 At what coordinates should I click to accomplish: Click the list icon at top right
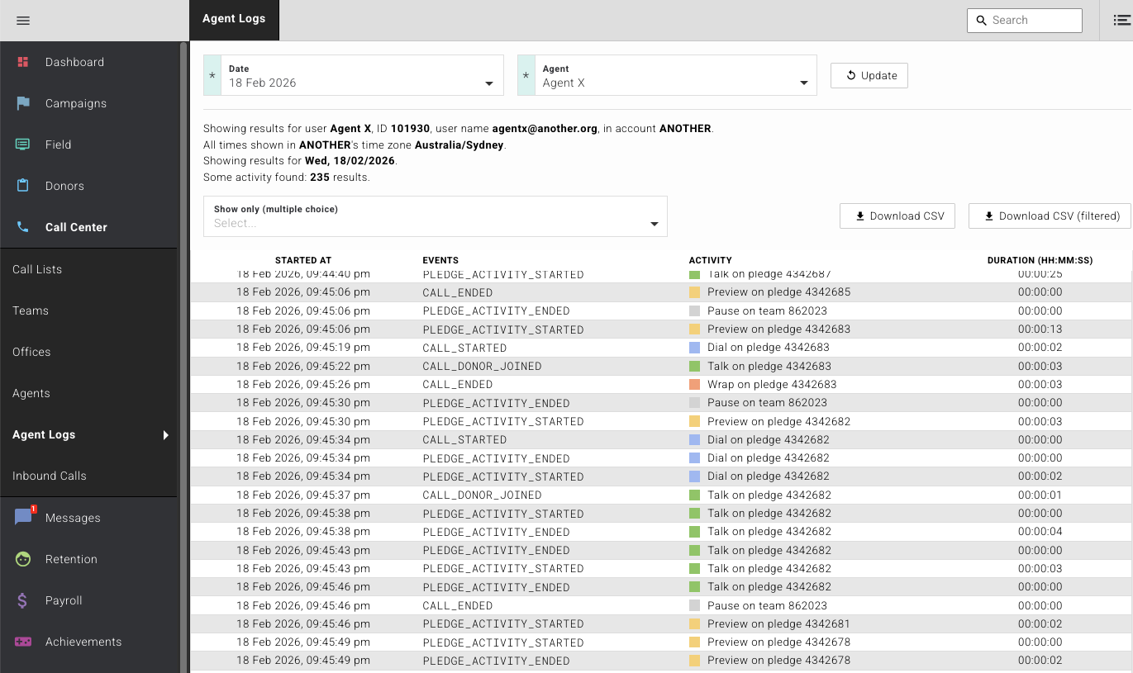1121,20
